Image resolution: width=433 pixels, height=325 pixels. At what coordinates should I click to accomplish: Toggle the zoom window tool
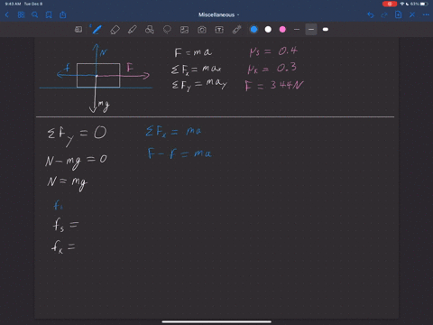(78, 30)
